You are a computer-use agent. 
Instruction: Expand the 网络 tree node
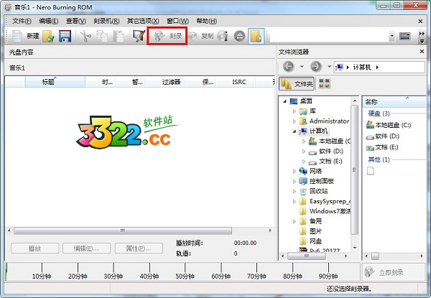coord(295,172)
